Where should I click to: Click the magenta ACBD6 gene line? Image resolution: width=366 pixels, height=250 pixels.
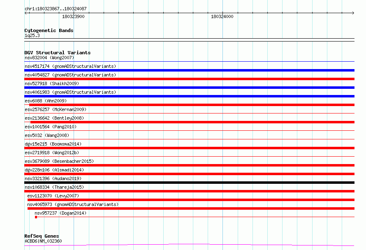point(189,245)
